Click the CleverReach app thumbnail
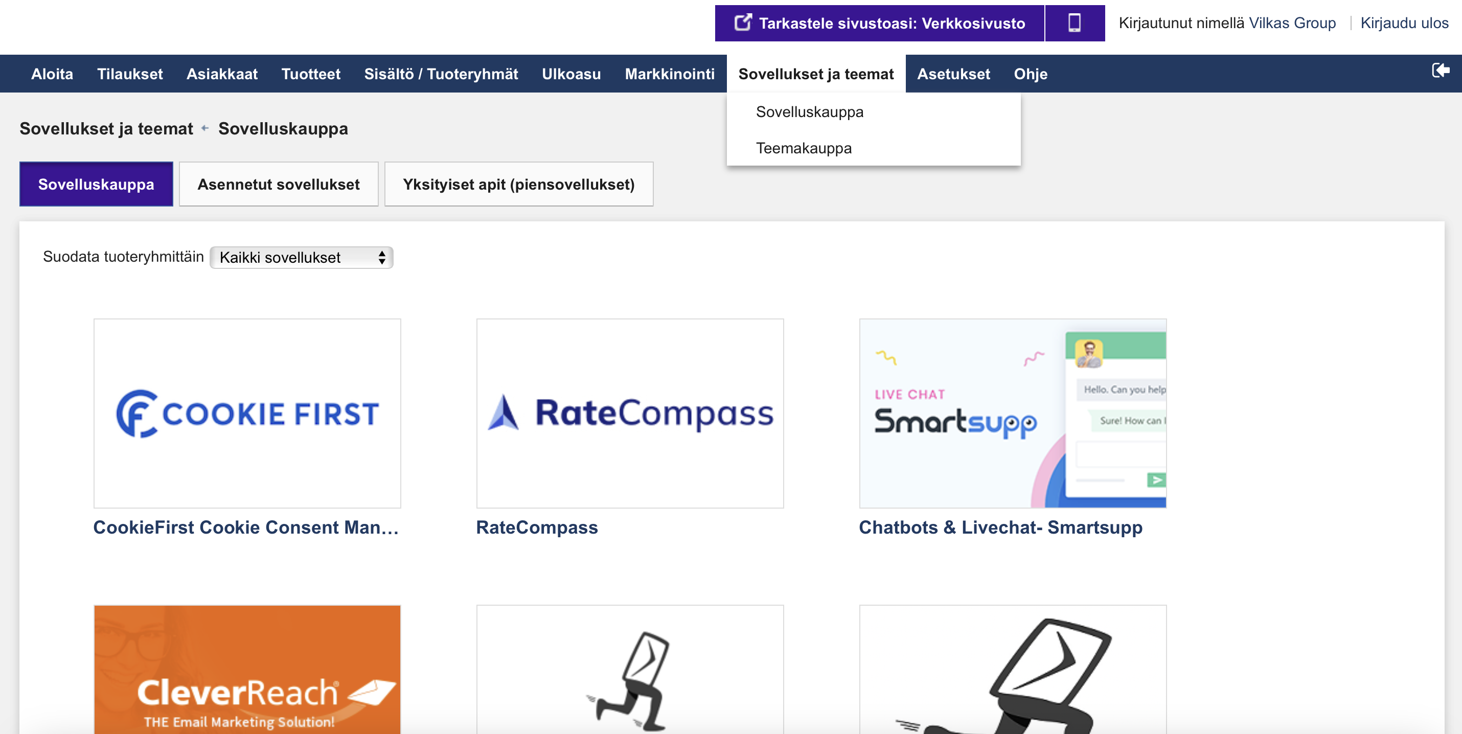This screenshot has height=734, width=1462. 247,669
